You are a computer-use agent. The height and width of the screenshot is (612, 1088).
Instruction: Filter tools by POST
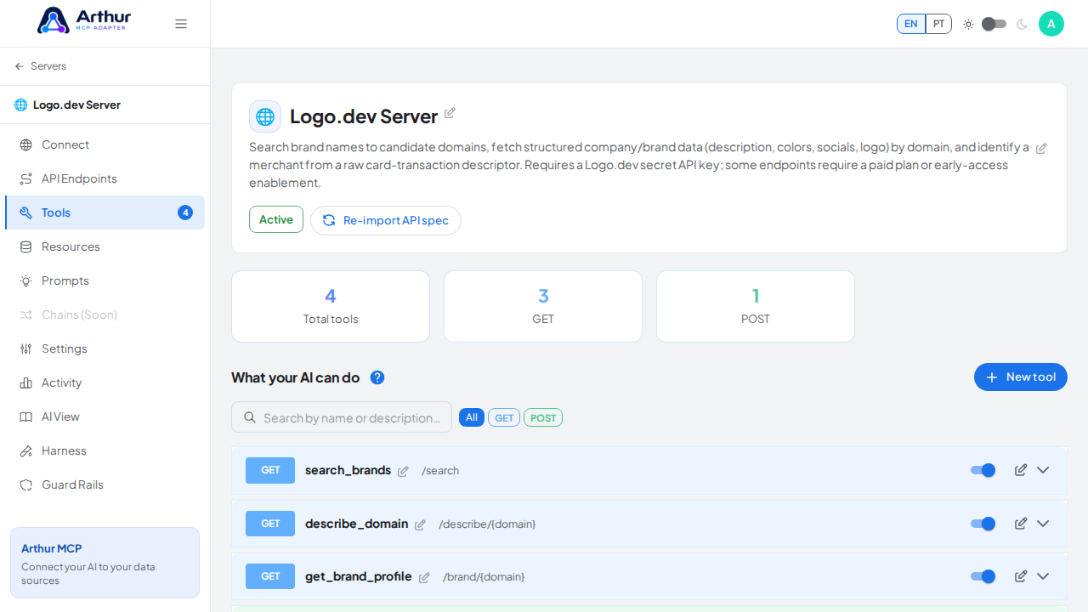(543, 417)
